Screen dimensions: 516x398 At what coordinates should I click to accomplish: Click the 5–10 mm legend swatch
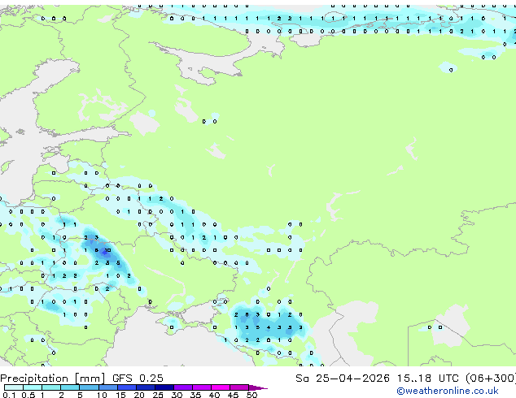click(x=89, y=387)
